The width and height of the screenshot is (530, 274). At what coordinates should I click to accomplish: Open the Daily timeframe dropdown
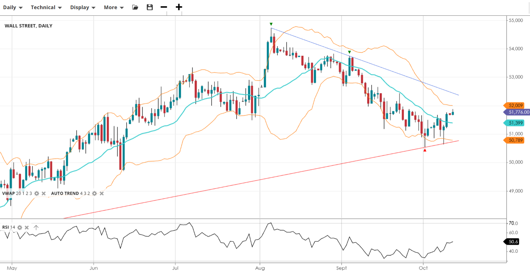tap(13, 7)
